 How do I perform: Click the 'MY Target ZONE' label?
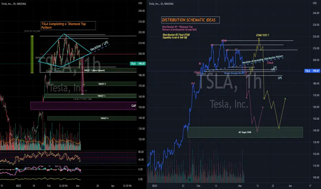tap(245, 132)
